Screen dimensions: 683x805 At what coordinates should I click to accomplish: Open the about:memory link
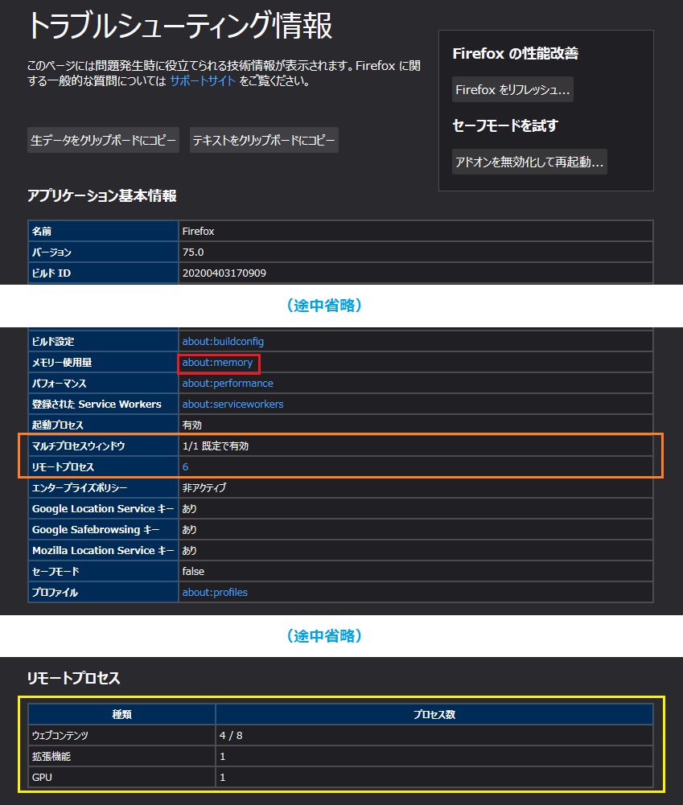(x=217, y=363)
